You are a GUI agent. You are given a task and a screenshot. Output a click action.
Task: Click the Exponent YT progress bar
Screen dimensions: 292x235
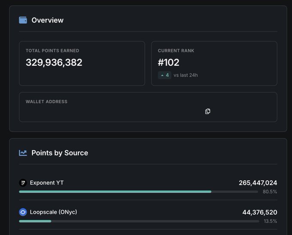(x=138, y=192)
